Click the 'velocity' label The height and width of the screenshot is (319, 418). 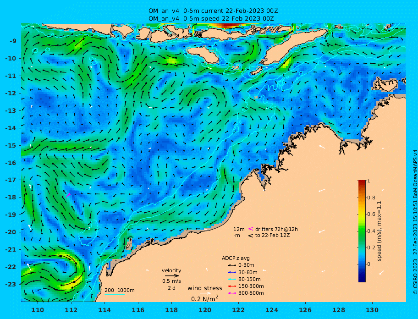171,270
